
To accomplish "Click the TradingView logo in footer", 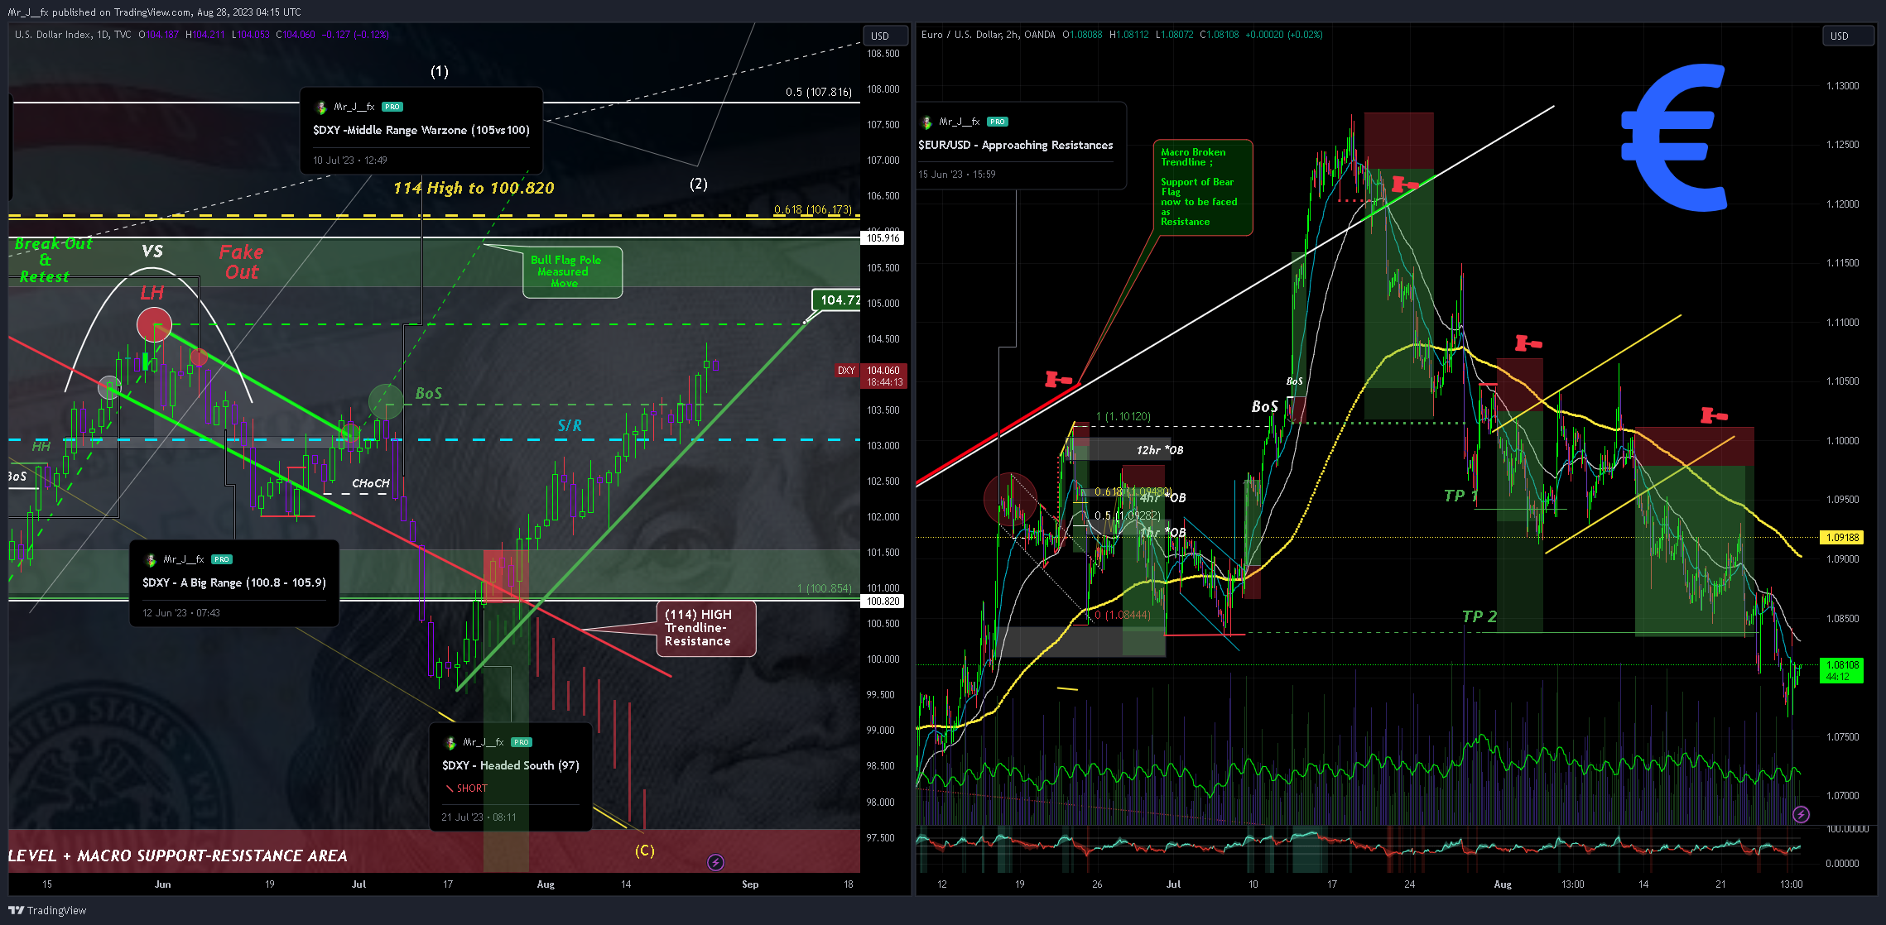I will click(47, 910).
